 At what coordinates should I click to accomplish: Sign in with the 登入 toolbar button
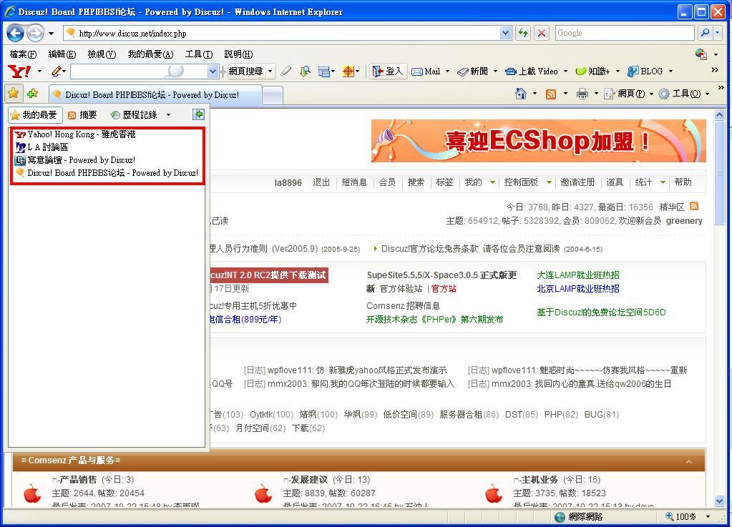click(x=388, y=72)
